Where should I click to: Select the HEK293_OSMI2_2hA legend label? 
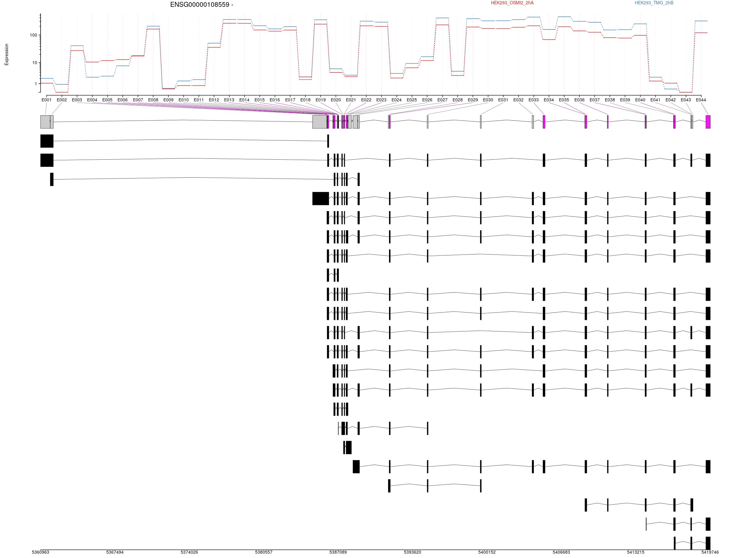512,3
